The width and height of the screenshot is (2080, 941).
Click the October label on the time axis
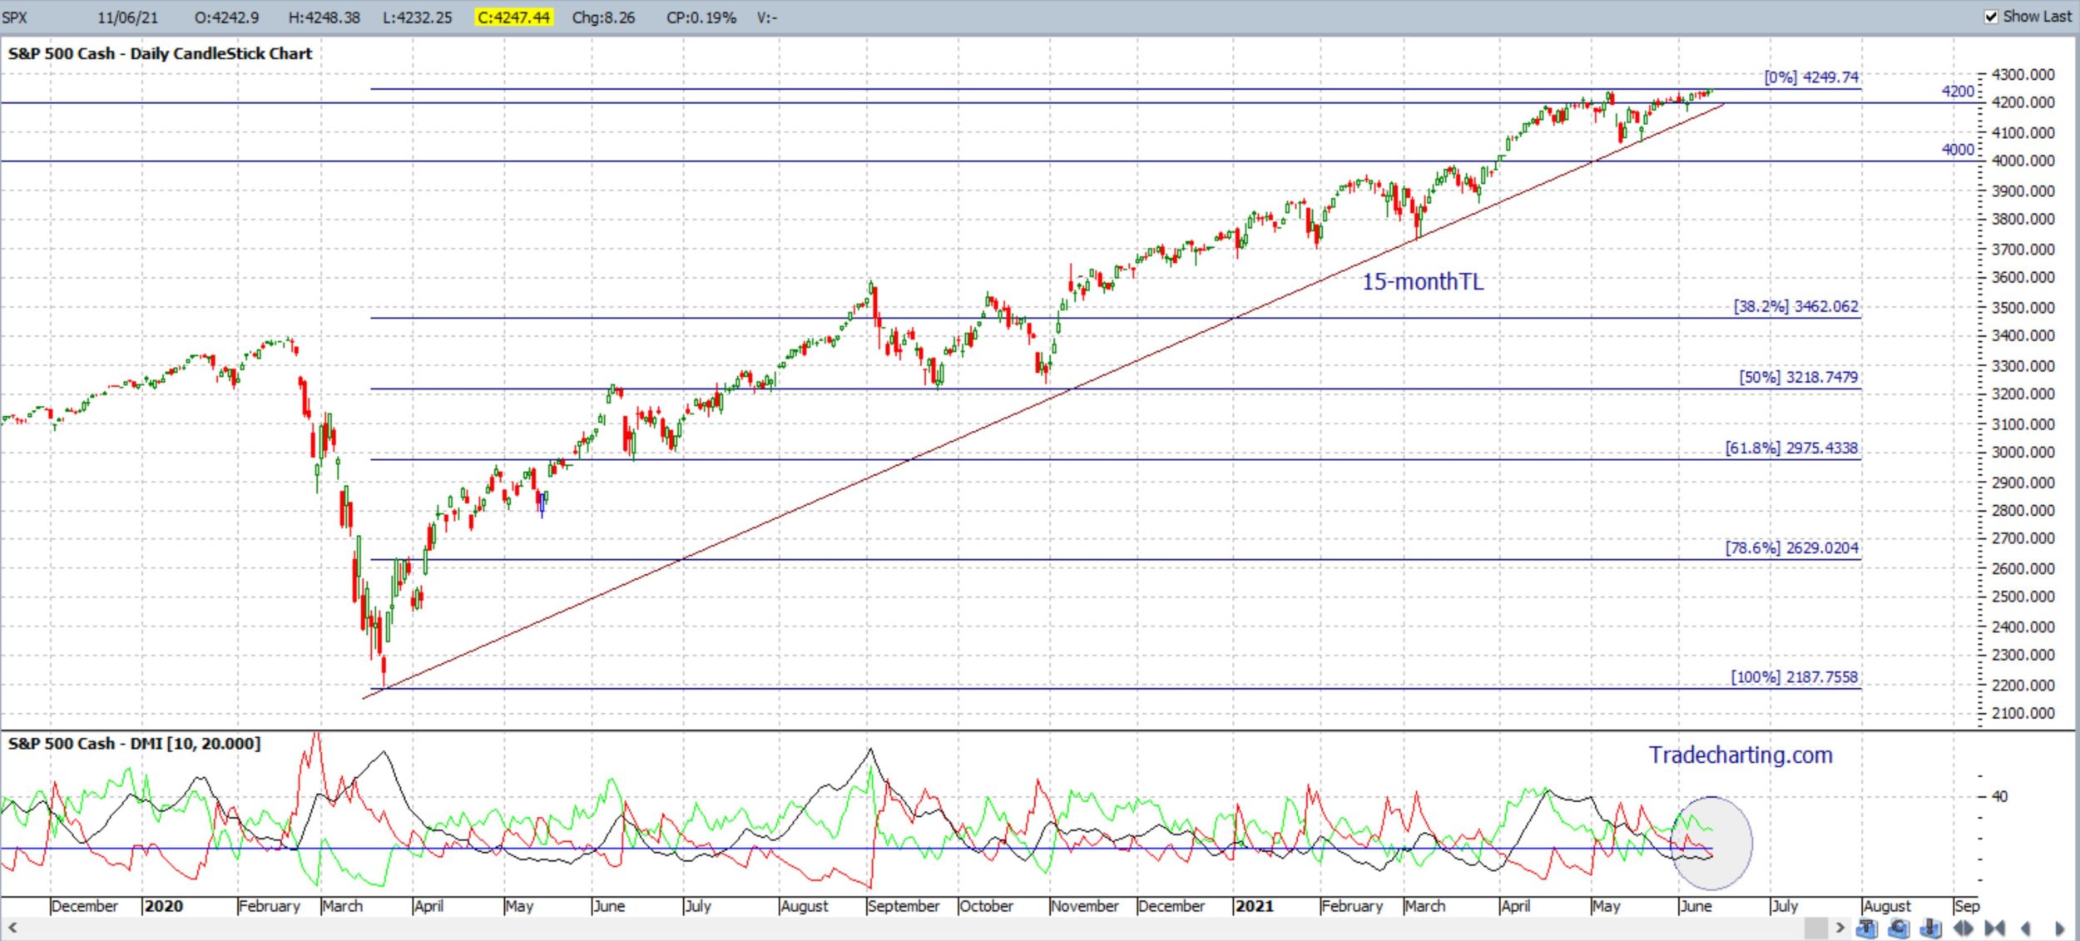point(987,905)
